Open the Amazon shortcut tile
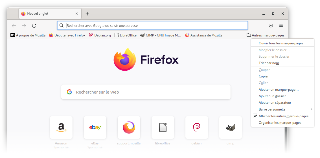The height and width of the screenshot is (158, 320). (x=61, y=127)
